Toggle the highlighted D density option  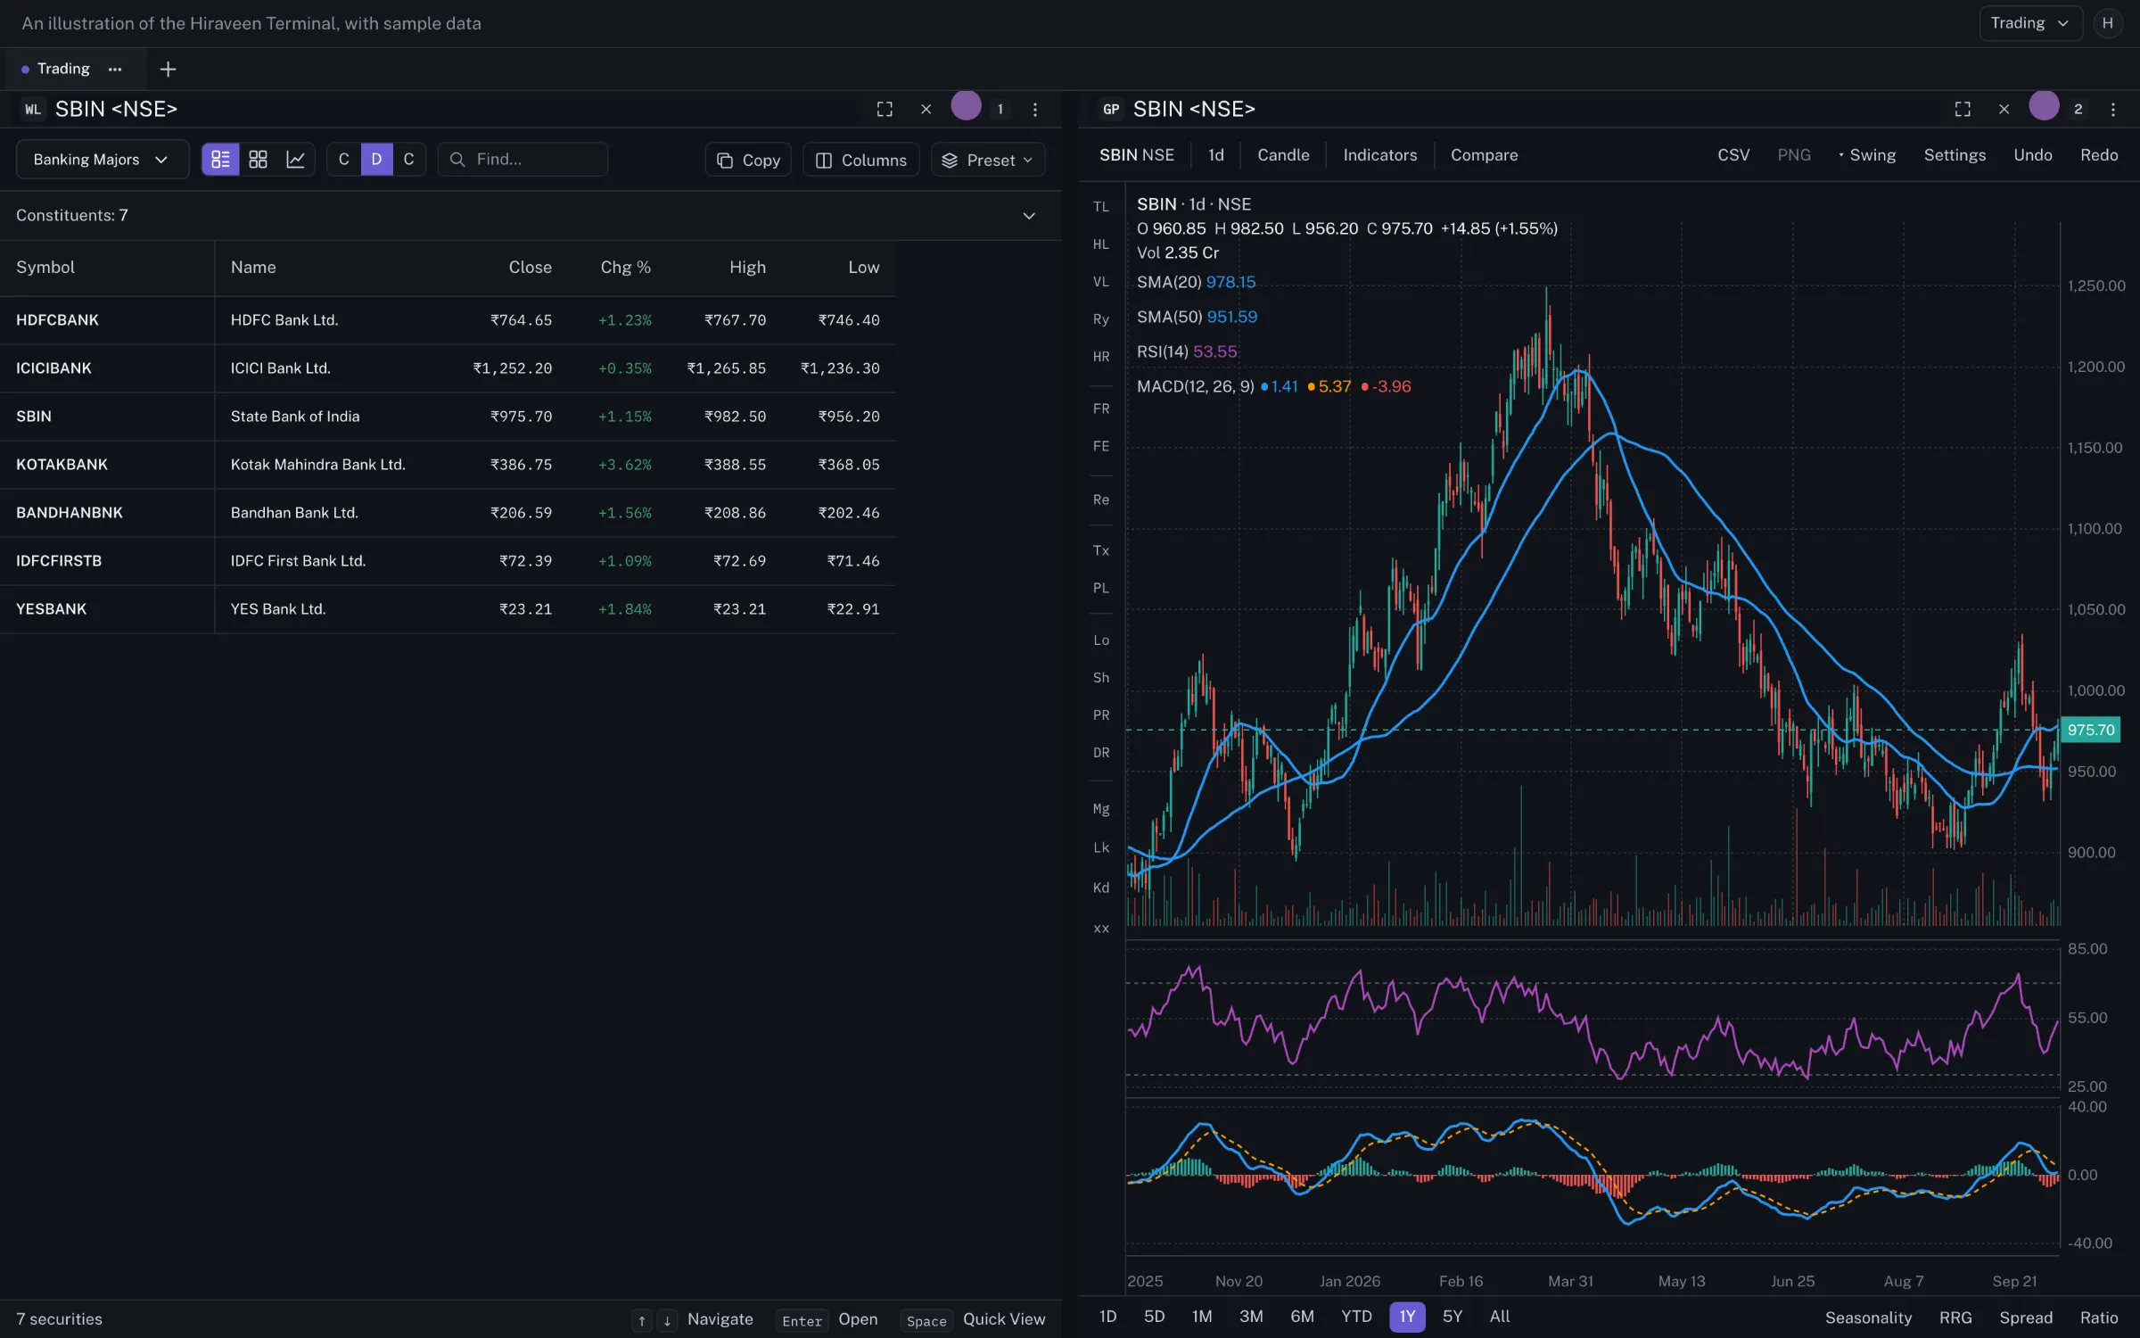(376, 160)
